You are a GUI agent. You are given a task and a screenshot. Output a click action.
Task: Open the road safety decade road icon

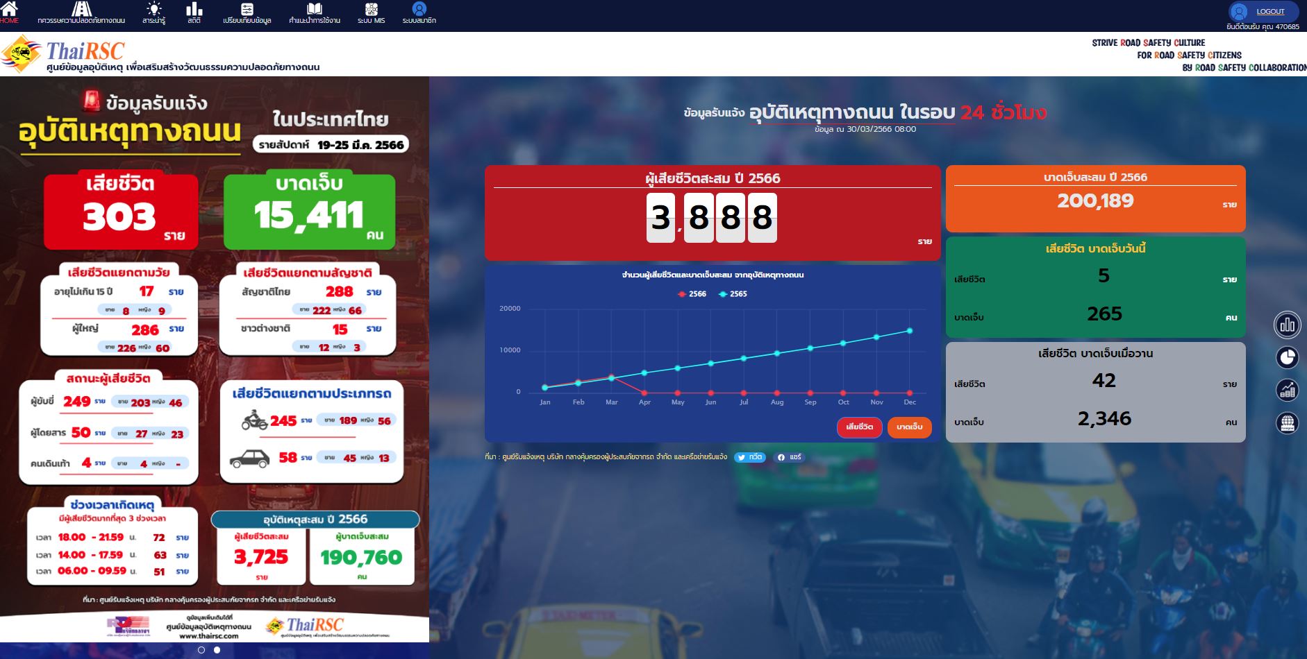pyautogui.click(x=81, y=10)
